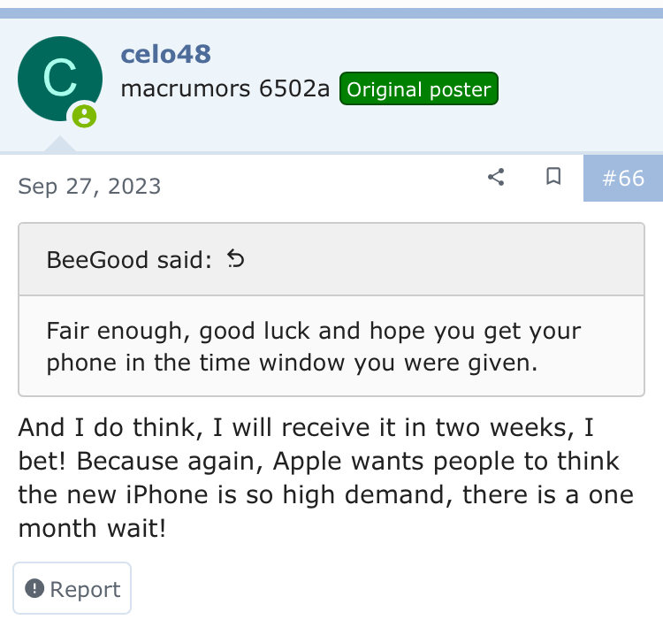
Task: Bookmark this post with the bookmark icon
Action: click(553, 176)
